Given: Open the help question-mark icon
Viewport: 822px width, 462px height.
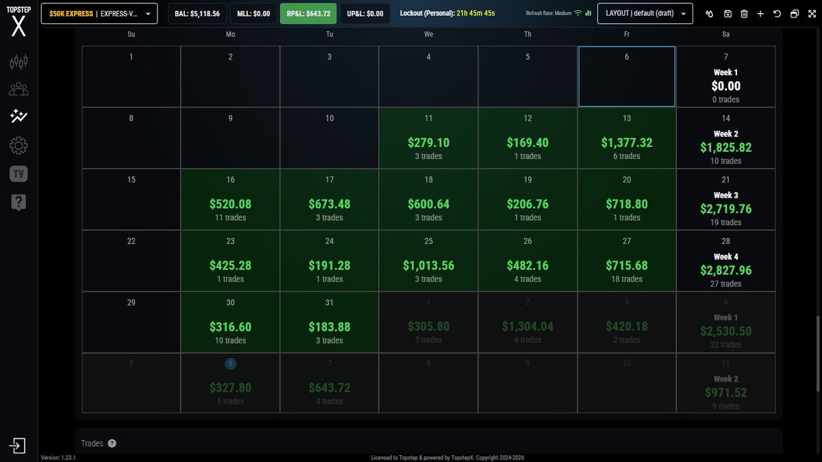Looking at the screenshot, I should [x=18, y=202].
